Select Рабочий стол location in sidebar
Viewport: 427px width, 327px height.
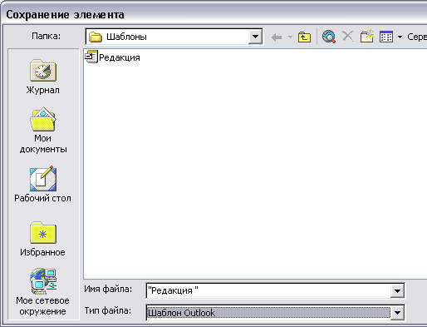coord(43,185)
